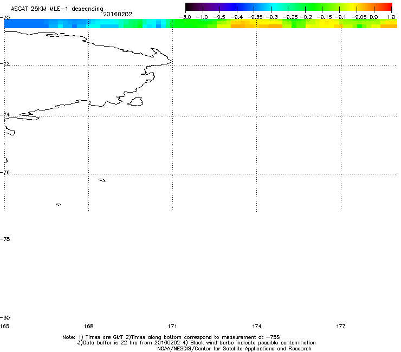Image resolution: width=401 pixels, height=352 pixels.
Task: Click the -72 latitude label
Action: pyautogui.click(x=5, y=63)
